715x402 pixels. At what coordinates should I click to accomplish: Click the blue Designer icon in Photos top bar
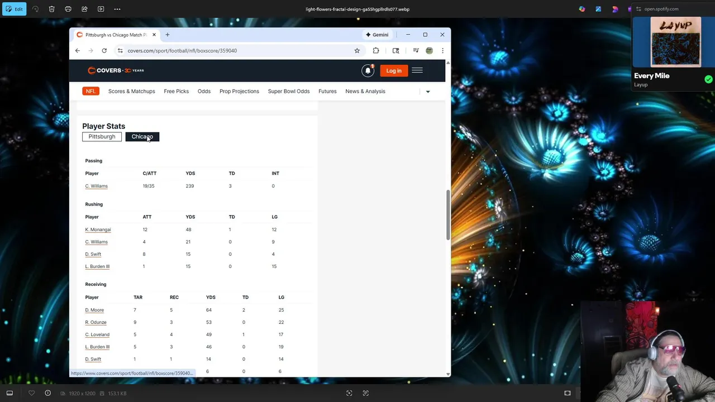(598, 9)
